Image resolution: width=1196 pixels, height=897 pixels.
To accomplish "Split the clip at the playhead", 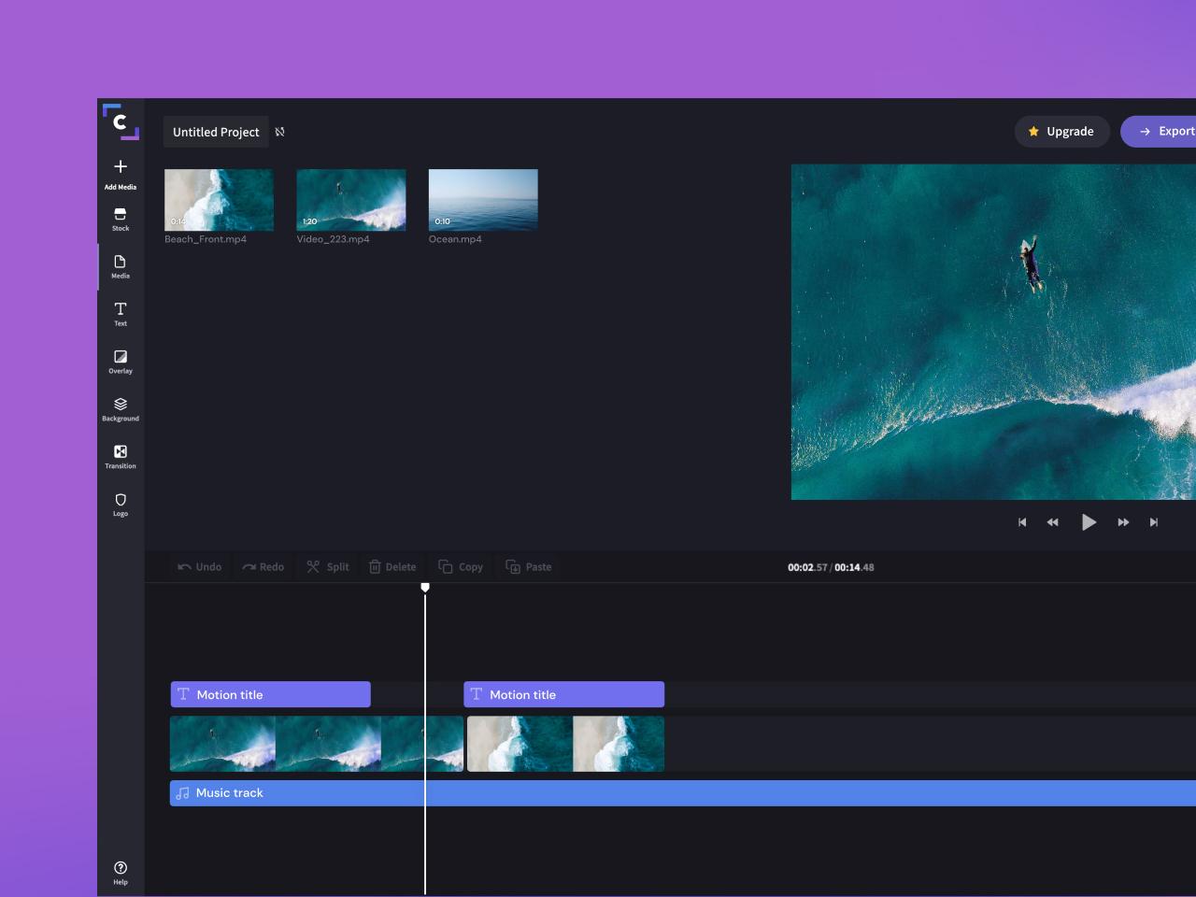I will [x=327, y=566].
